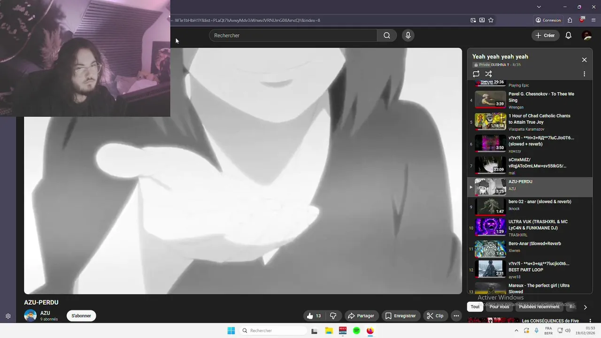
Task: Close the Yeah yeah yeah playlist panel
Action: click(584, 60)
